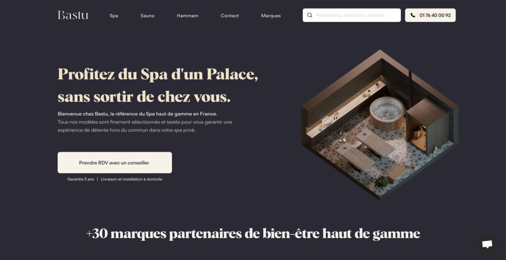
Task: Click the Bienvenue chez Bastu paragraph
Action: 145,122
